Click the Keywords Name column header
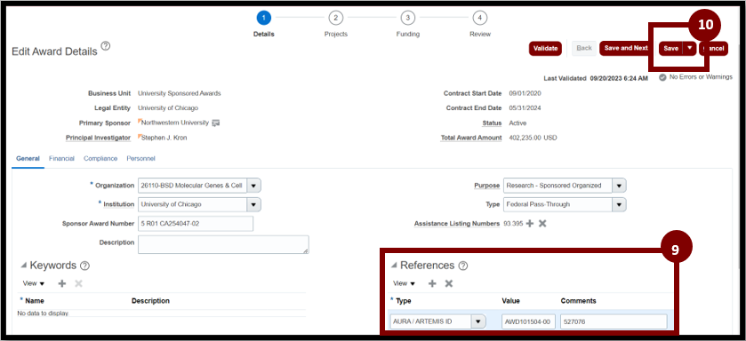This screenshot has height=341, width=746. coord(35,301)
